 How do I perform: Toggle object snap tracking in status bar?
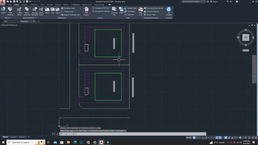coord(217,138)
